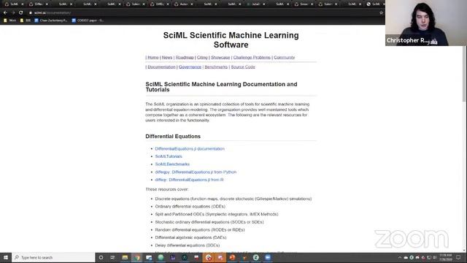Follow the diffeqpy Python link

pyautogui.click(x=196, y=172)
